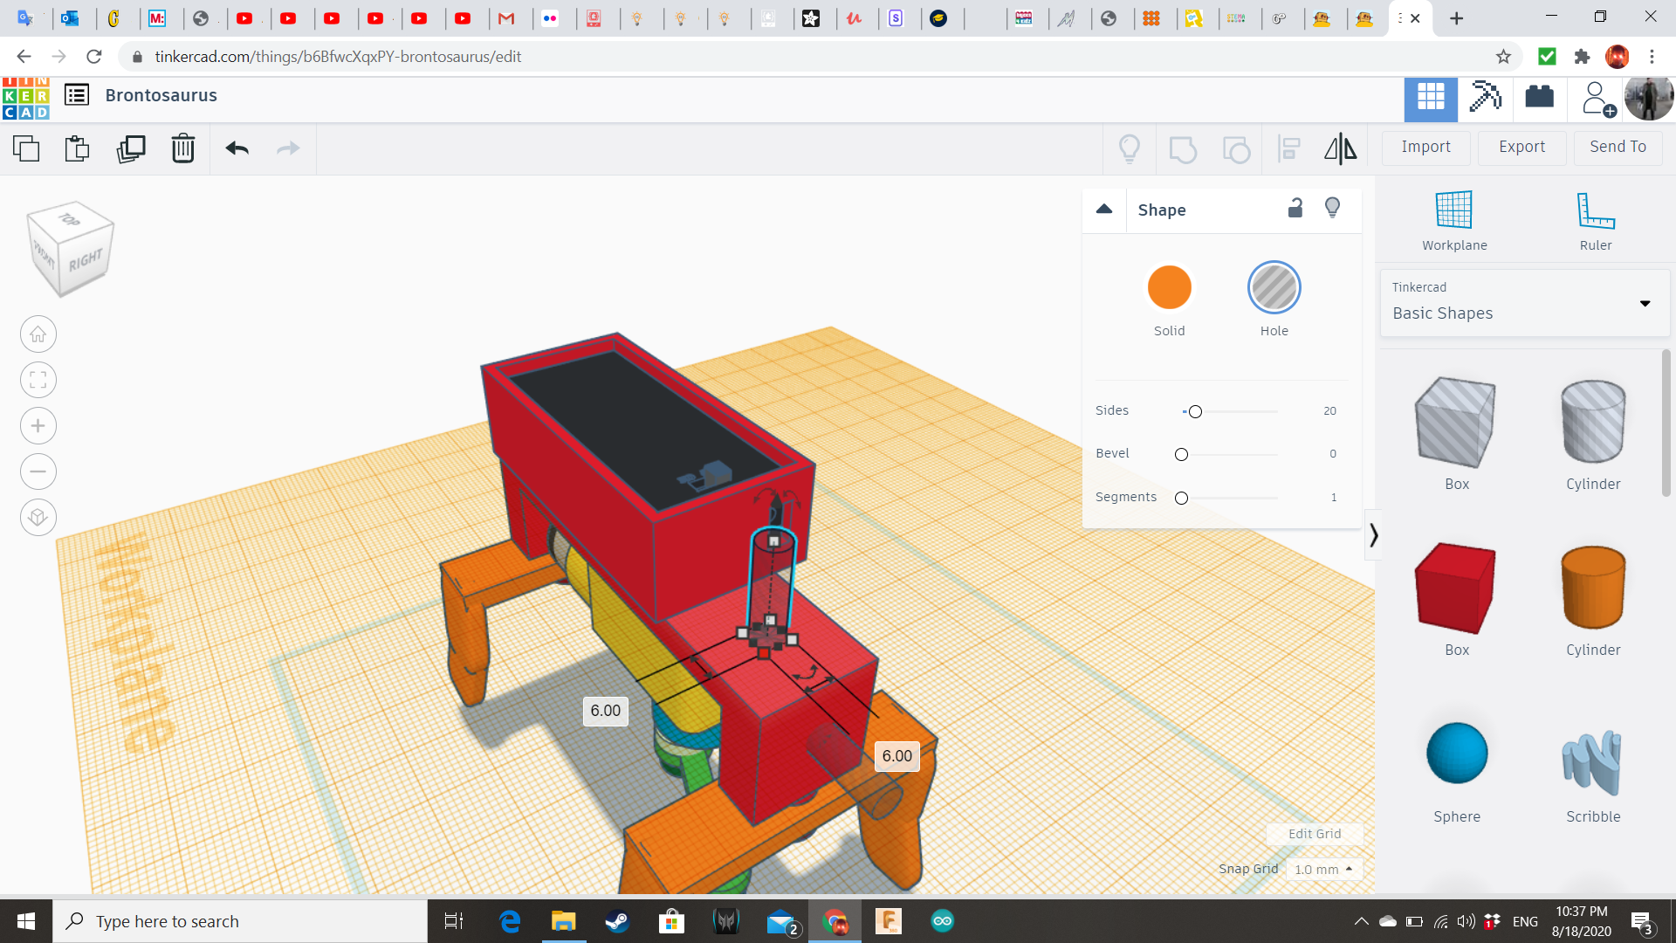Collapse the Shape properties panel

(x=1104, y=209)
